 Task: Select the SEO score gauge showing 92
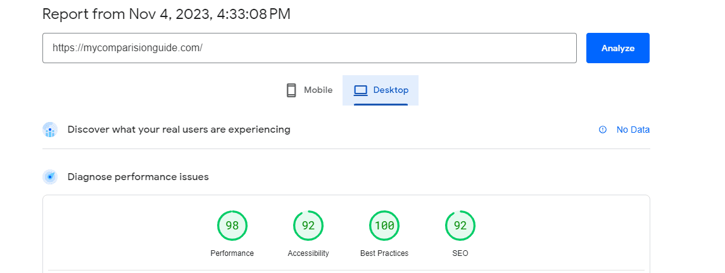[x=460, y=226]
